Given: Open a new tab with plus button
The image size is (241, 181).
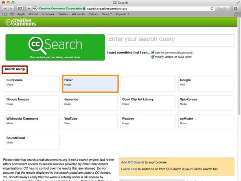Looking at the screenshot, I should (x=238, y=15).
